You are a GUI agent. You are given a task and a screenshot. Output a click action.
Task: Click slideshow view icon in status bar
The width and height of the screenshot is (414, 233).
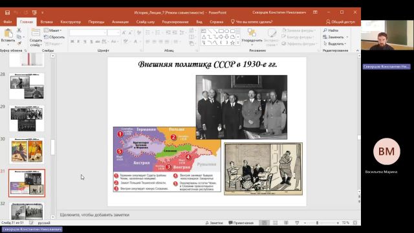click(x=297, y=223)
